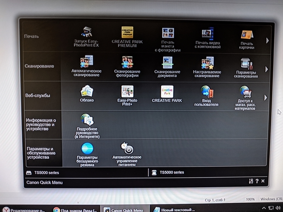
Task: Launch Easy-PhotoPrint EX
Action: click(86, 33)
